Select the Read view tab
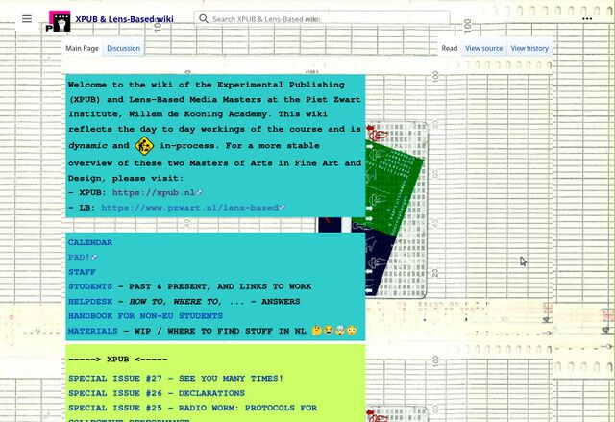Image resolution: width=615 pixels, height=422 pixels. [x=449, y=48]
